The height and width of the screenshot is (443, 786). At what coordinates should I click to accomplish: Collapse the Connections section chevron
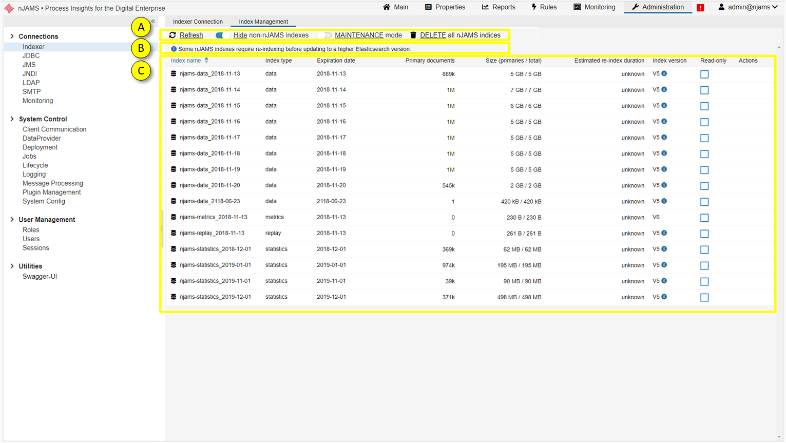(x=12, y=36)
